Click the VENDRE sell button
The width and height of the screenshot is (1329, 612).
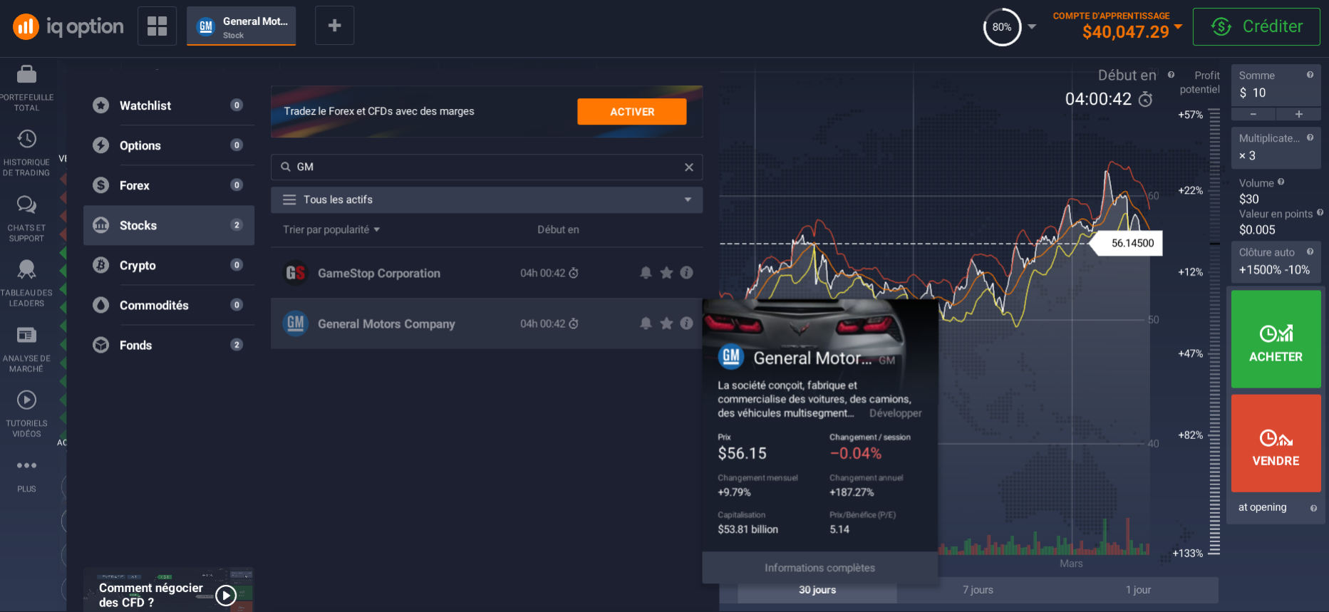click(1276, 443)
